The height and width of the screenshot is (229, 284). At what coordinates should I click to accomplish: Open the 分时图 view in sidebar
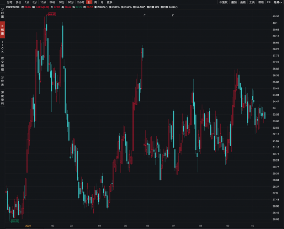point(2,13)
